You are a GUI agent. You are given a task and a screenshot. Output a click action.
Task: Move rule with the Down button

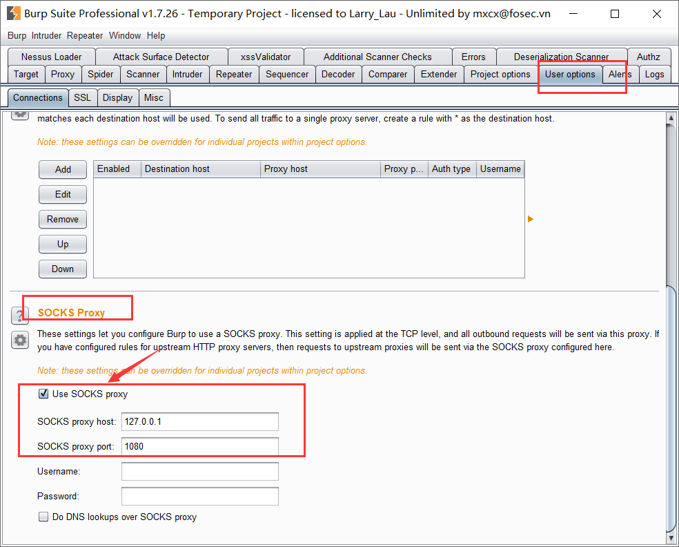click(63, 269)
